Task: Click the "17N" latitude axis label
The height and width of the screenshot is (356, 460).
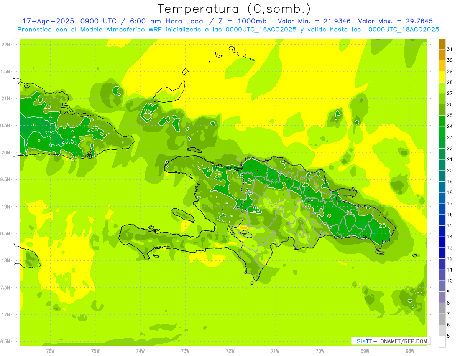Action: point(5,315)
